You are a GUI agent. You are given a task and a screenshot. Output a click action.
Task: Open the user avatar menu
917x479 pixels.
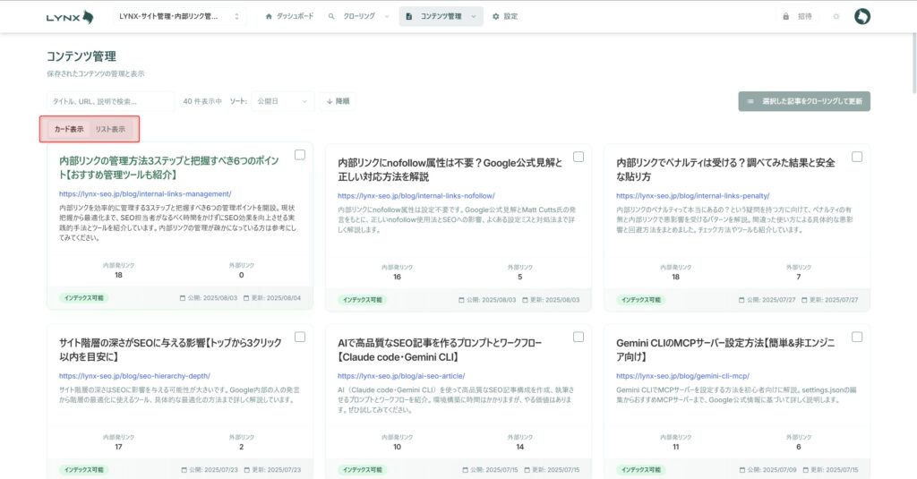tap(862, 16)
